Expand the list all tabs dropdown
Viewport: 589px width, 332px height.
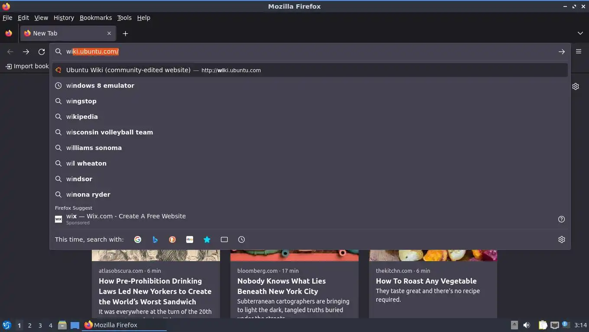[580, 33]
